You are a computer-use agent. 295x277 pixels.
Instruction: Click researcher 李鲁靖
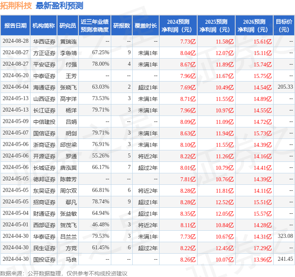pos(69,53)
